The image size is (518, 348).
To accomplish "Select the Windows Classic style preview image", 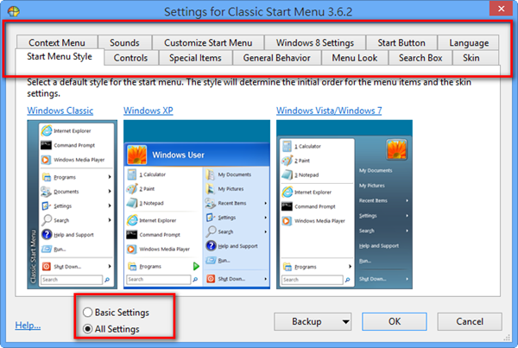I will pyautogui.click(x=71, y=204).
